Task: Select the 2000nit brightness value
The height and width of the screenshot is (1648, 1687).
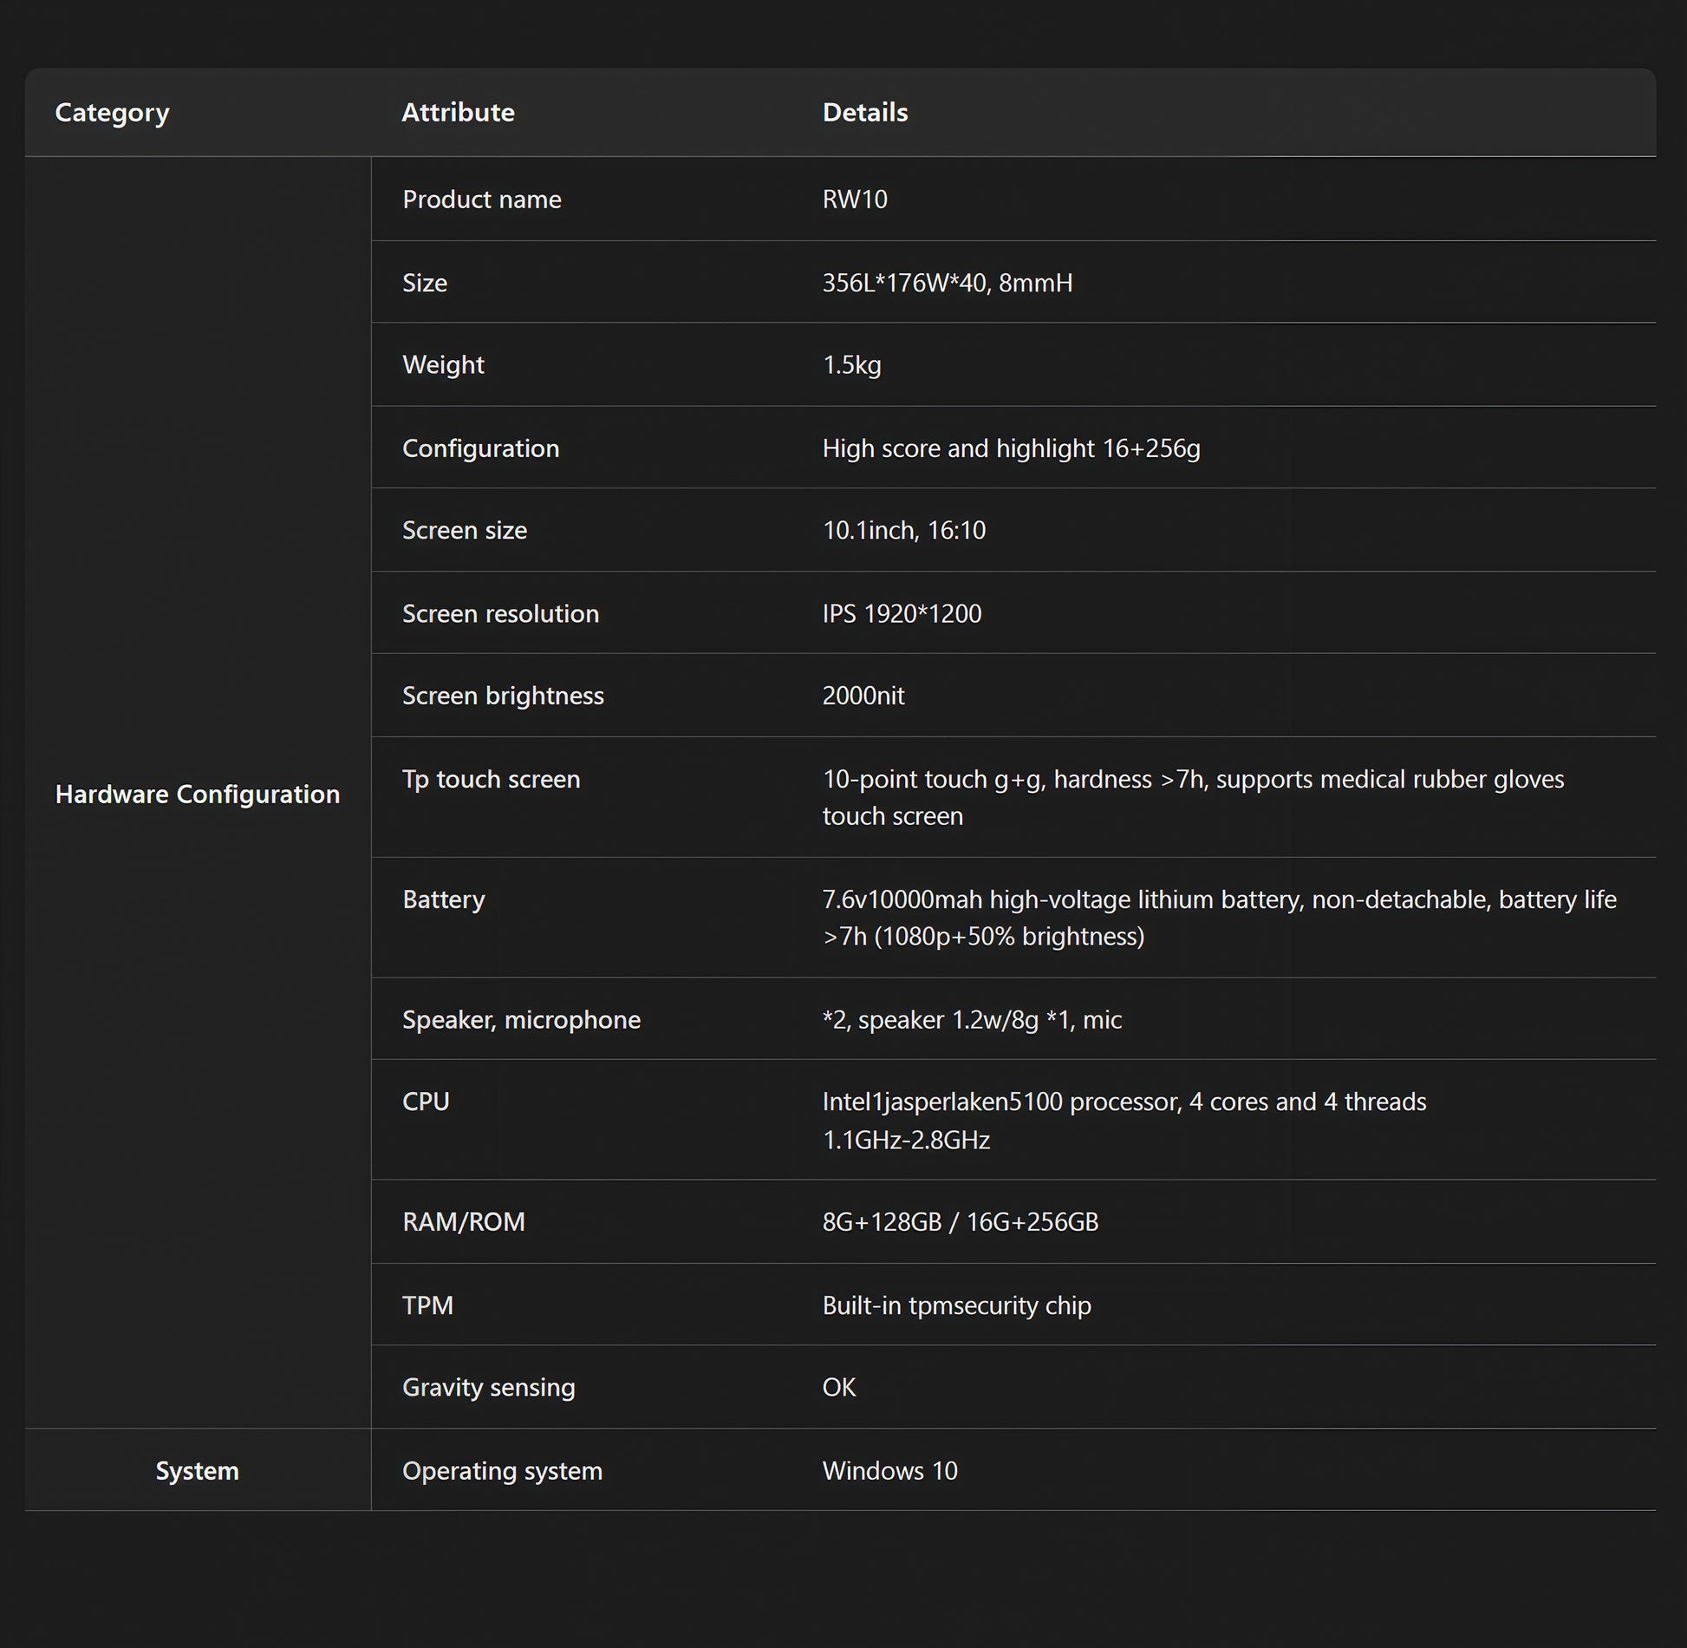Action: pos(863,696)
